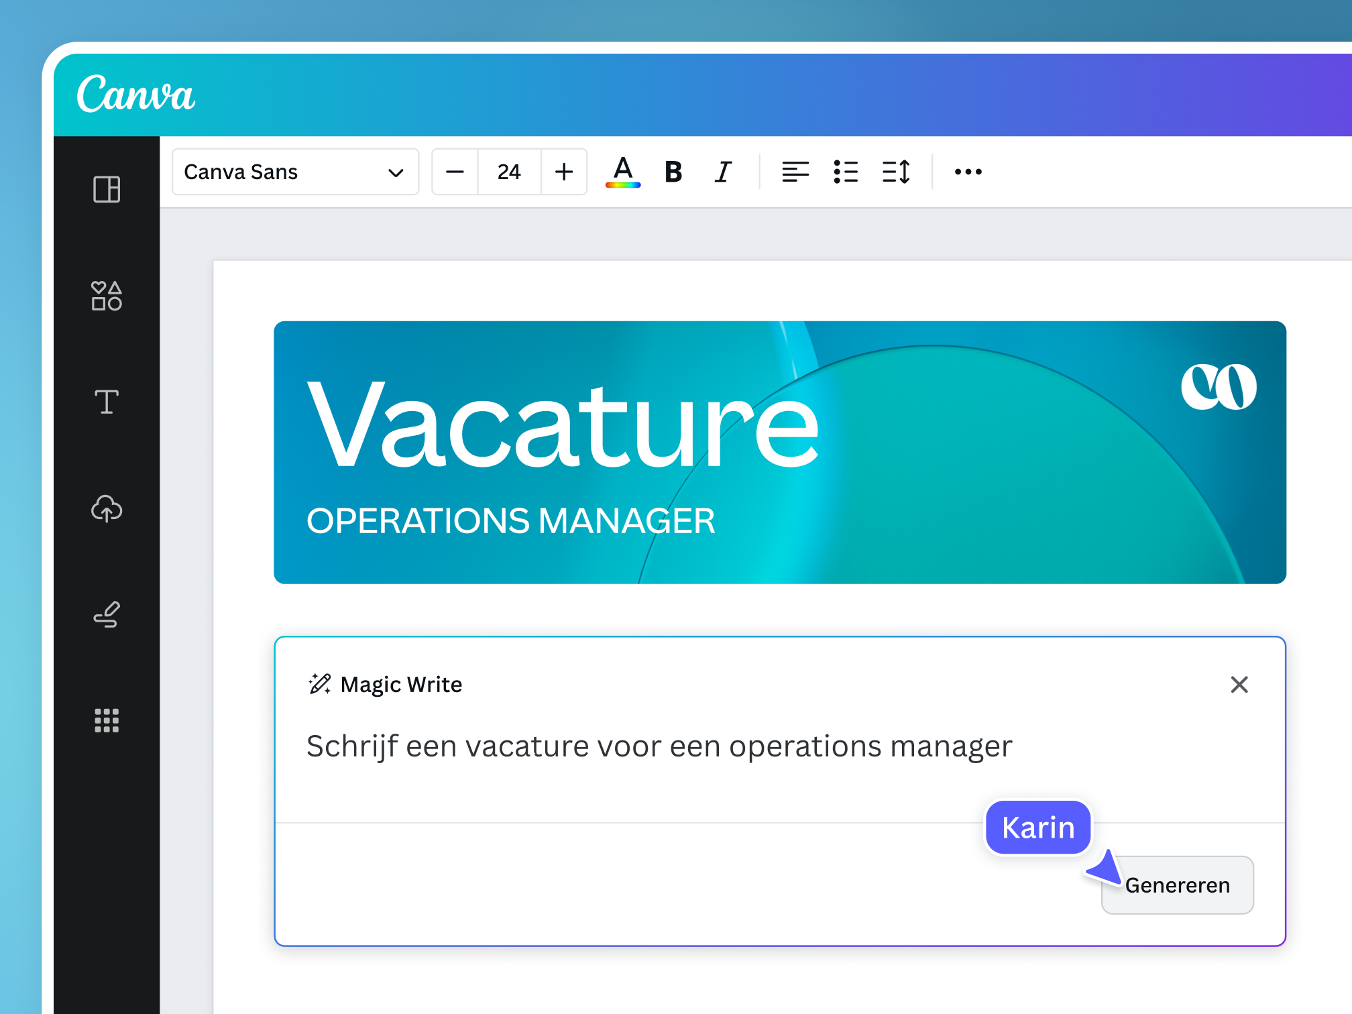Open the line spacing options
The height and width of the screenshot is (1014, 1352).
coord(896,172)
